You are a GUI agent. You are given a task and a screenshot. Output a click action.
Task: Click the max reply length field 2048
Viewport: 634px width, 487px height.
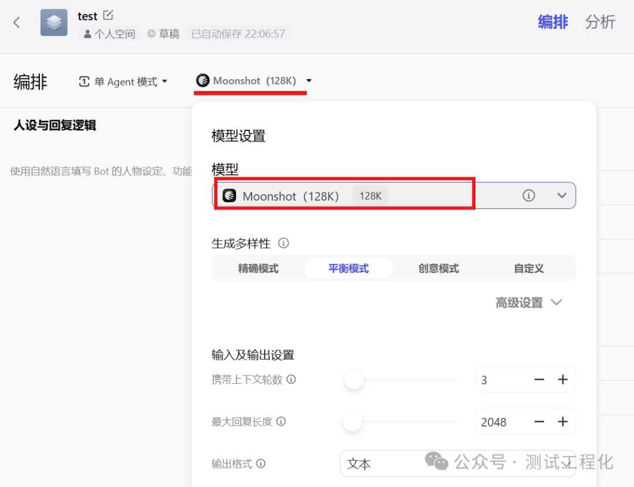[x=501, y=422]
